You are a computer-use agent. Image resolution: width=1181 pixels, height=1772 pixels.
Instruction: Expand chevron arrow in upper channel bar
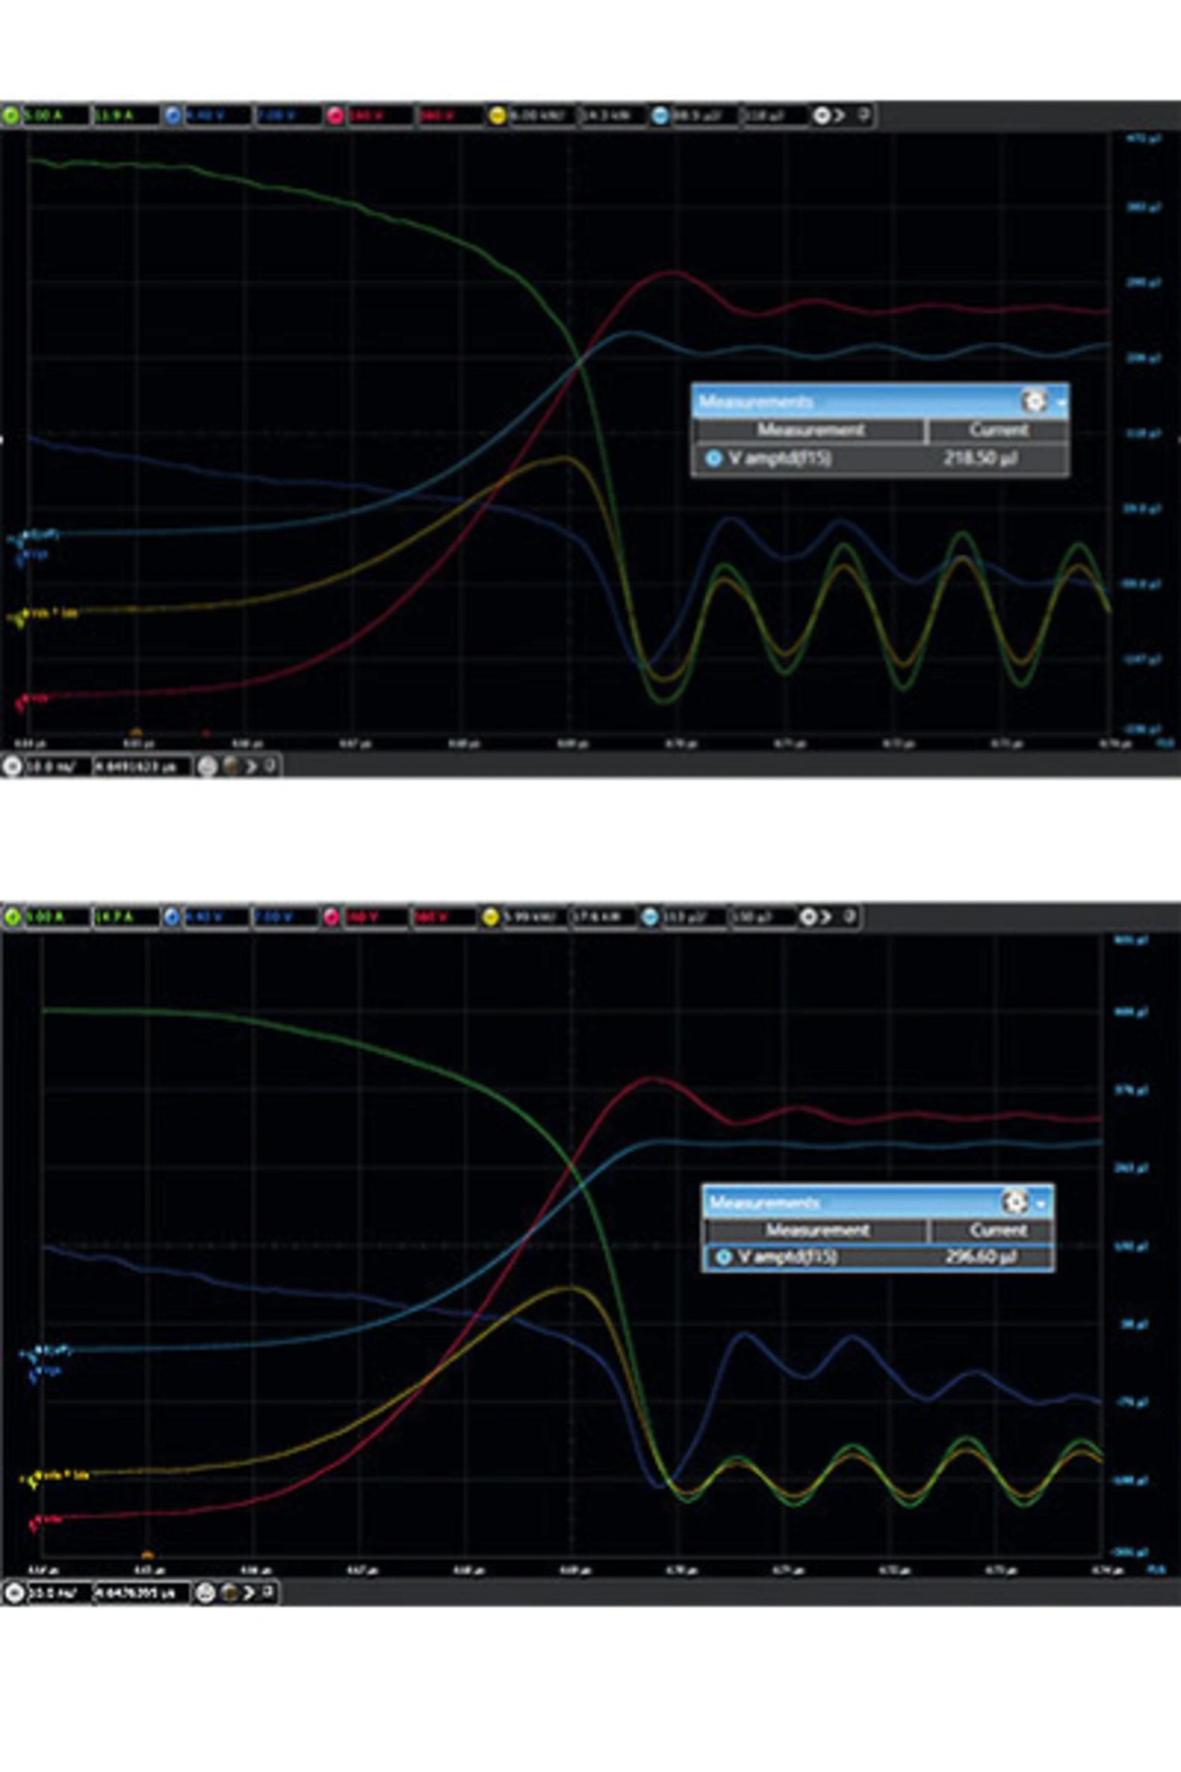840,115
